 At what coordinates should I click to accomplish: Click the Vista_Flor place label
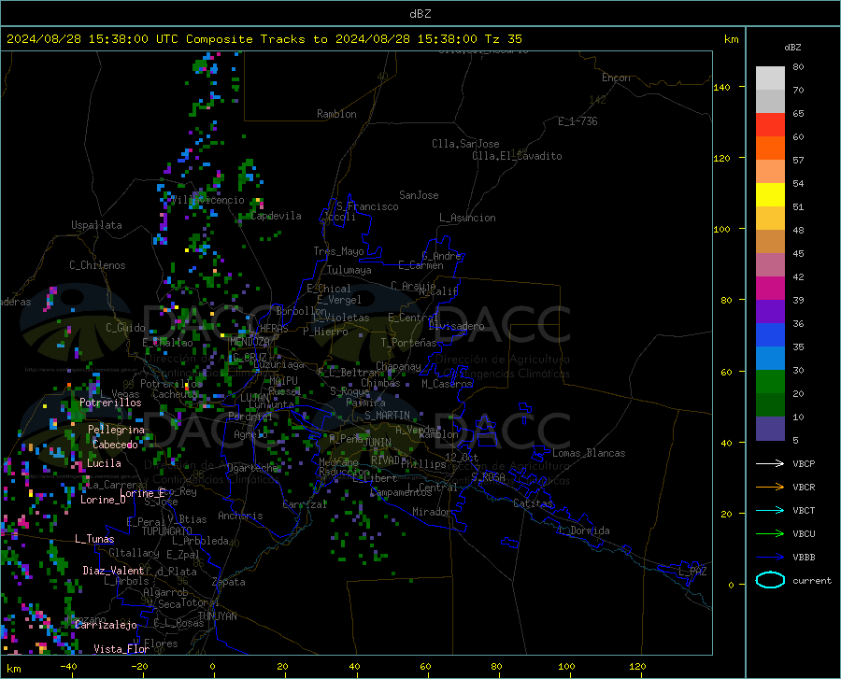[121, 649]
